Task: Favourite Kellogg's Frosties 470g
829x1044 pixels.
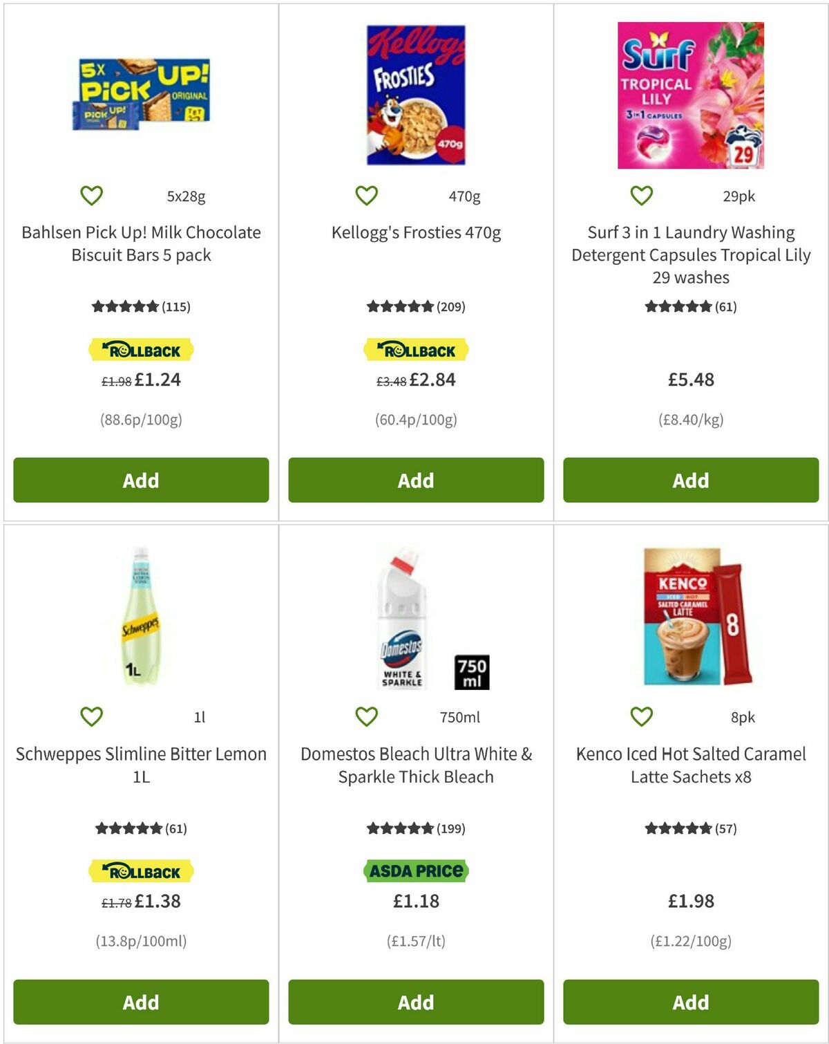Action: point(366,195)
